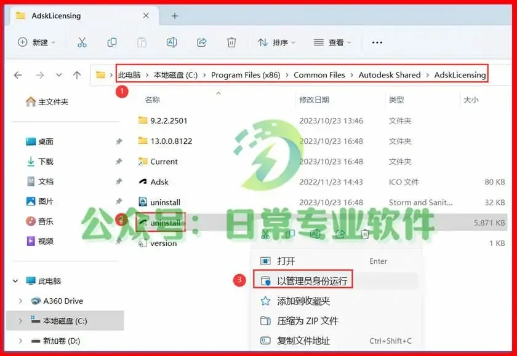Open 视频 (Videos) in sidebar
517x356 pixels.
click(39, 241)
